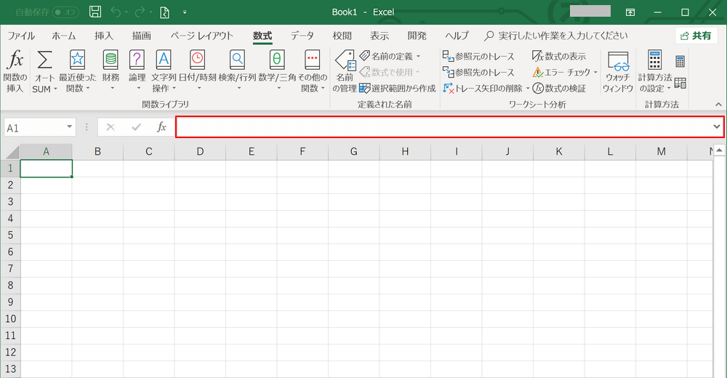727x378 pixels.
Task: Expand the Name Box dropdown arrow
Action: 69,126
